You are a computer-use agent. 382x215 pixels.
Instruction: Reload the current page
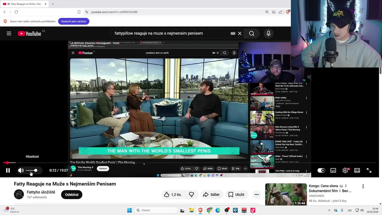(16, 12)
